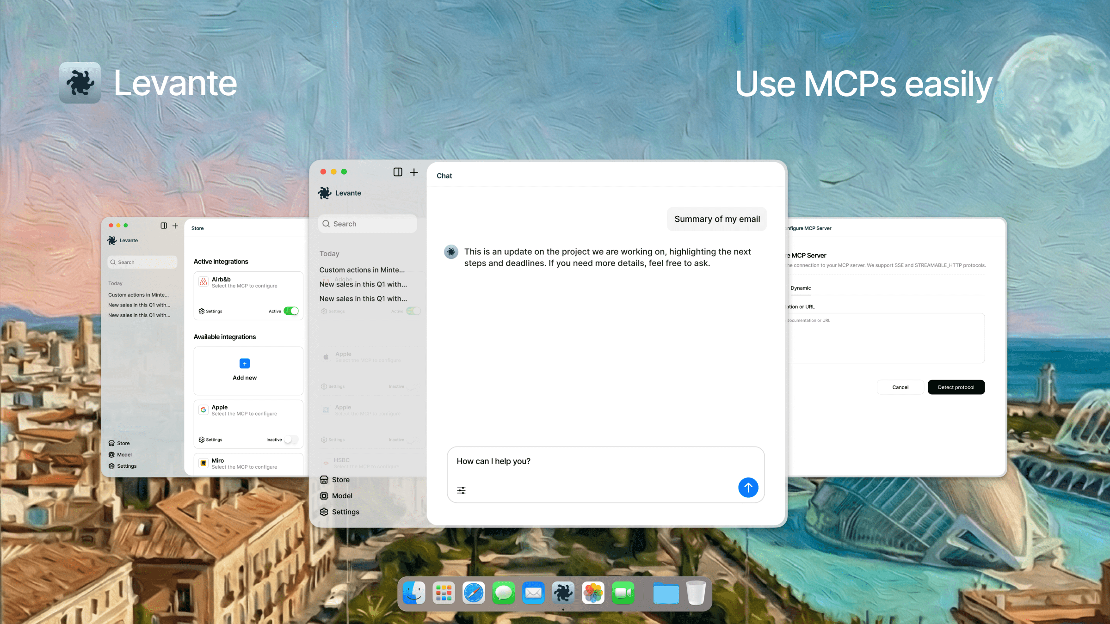
Task: Open Trash in the Dock
Action: click(696, 593)
